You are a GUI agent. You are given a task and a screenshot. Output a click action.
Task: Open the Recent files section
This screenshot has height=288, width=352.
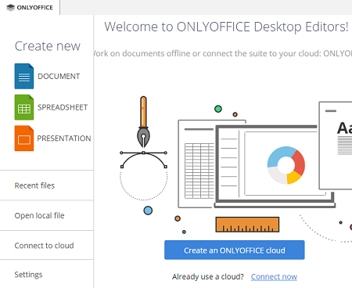(x=47, y=185)
